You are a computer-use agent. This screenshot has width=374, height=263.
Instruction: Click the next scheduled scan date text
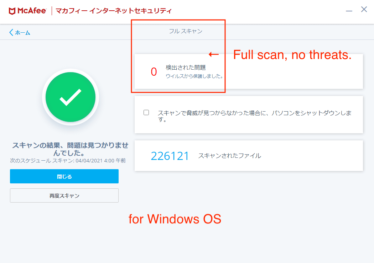68,161
